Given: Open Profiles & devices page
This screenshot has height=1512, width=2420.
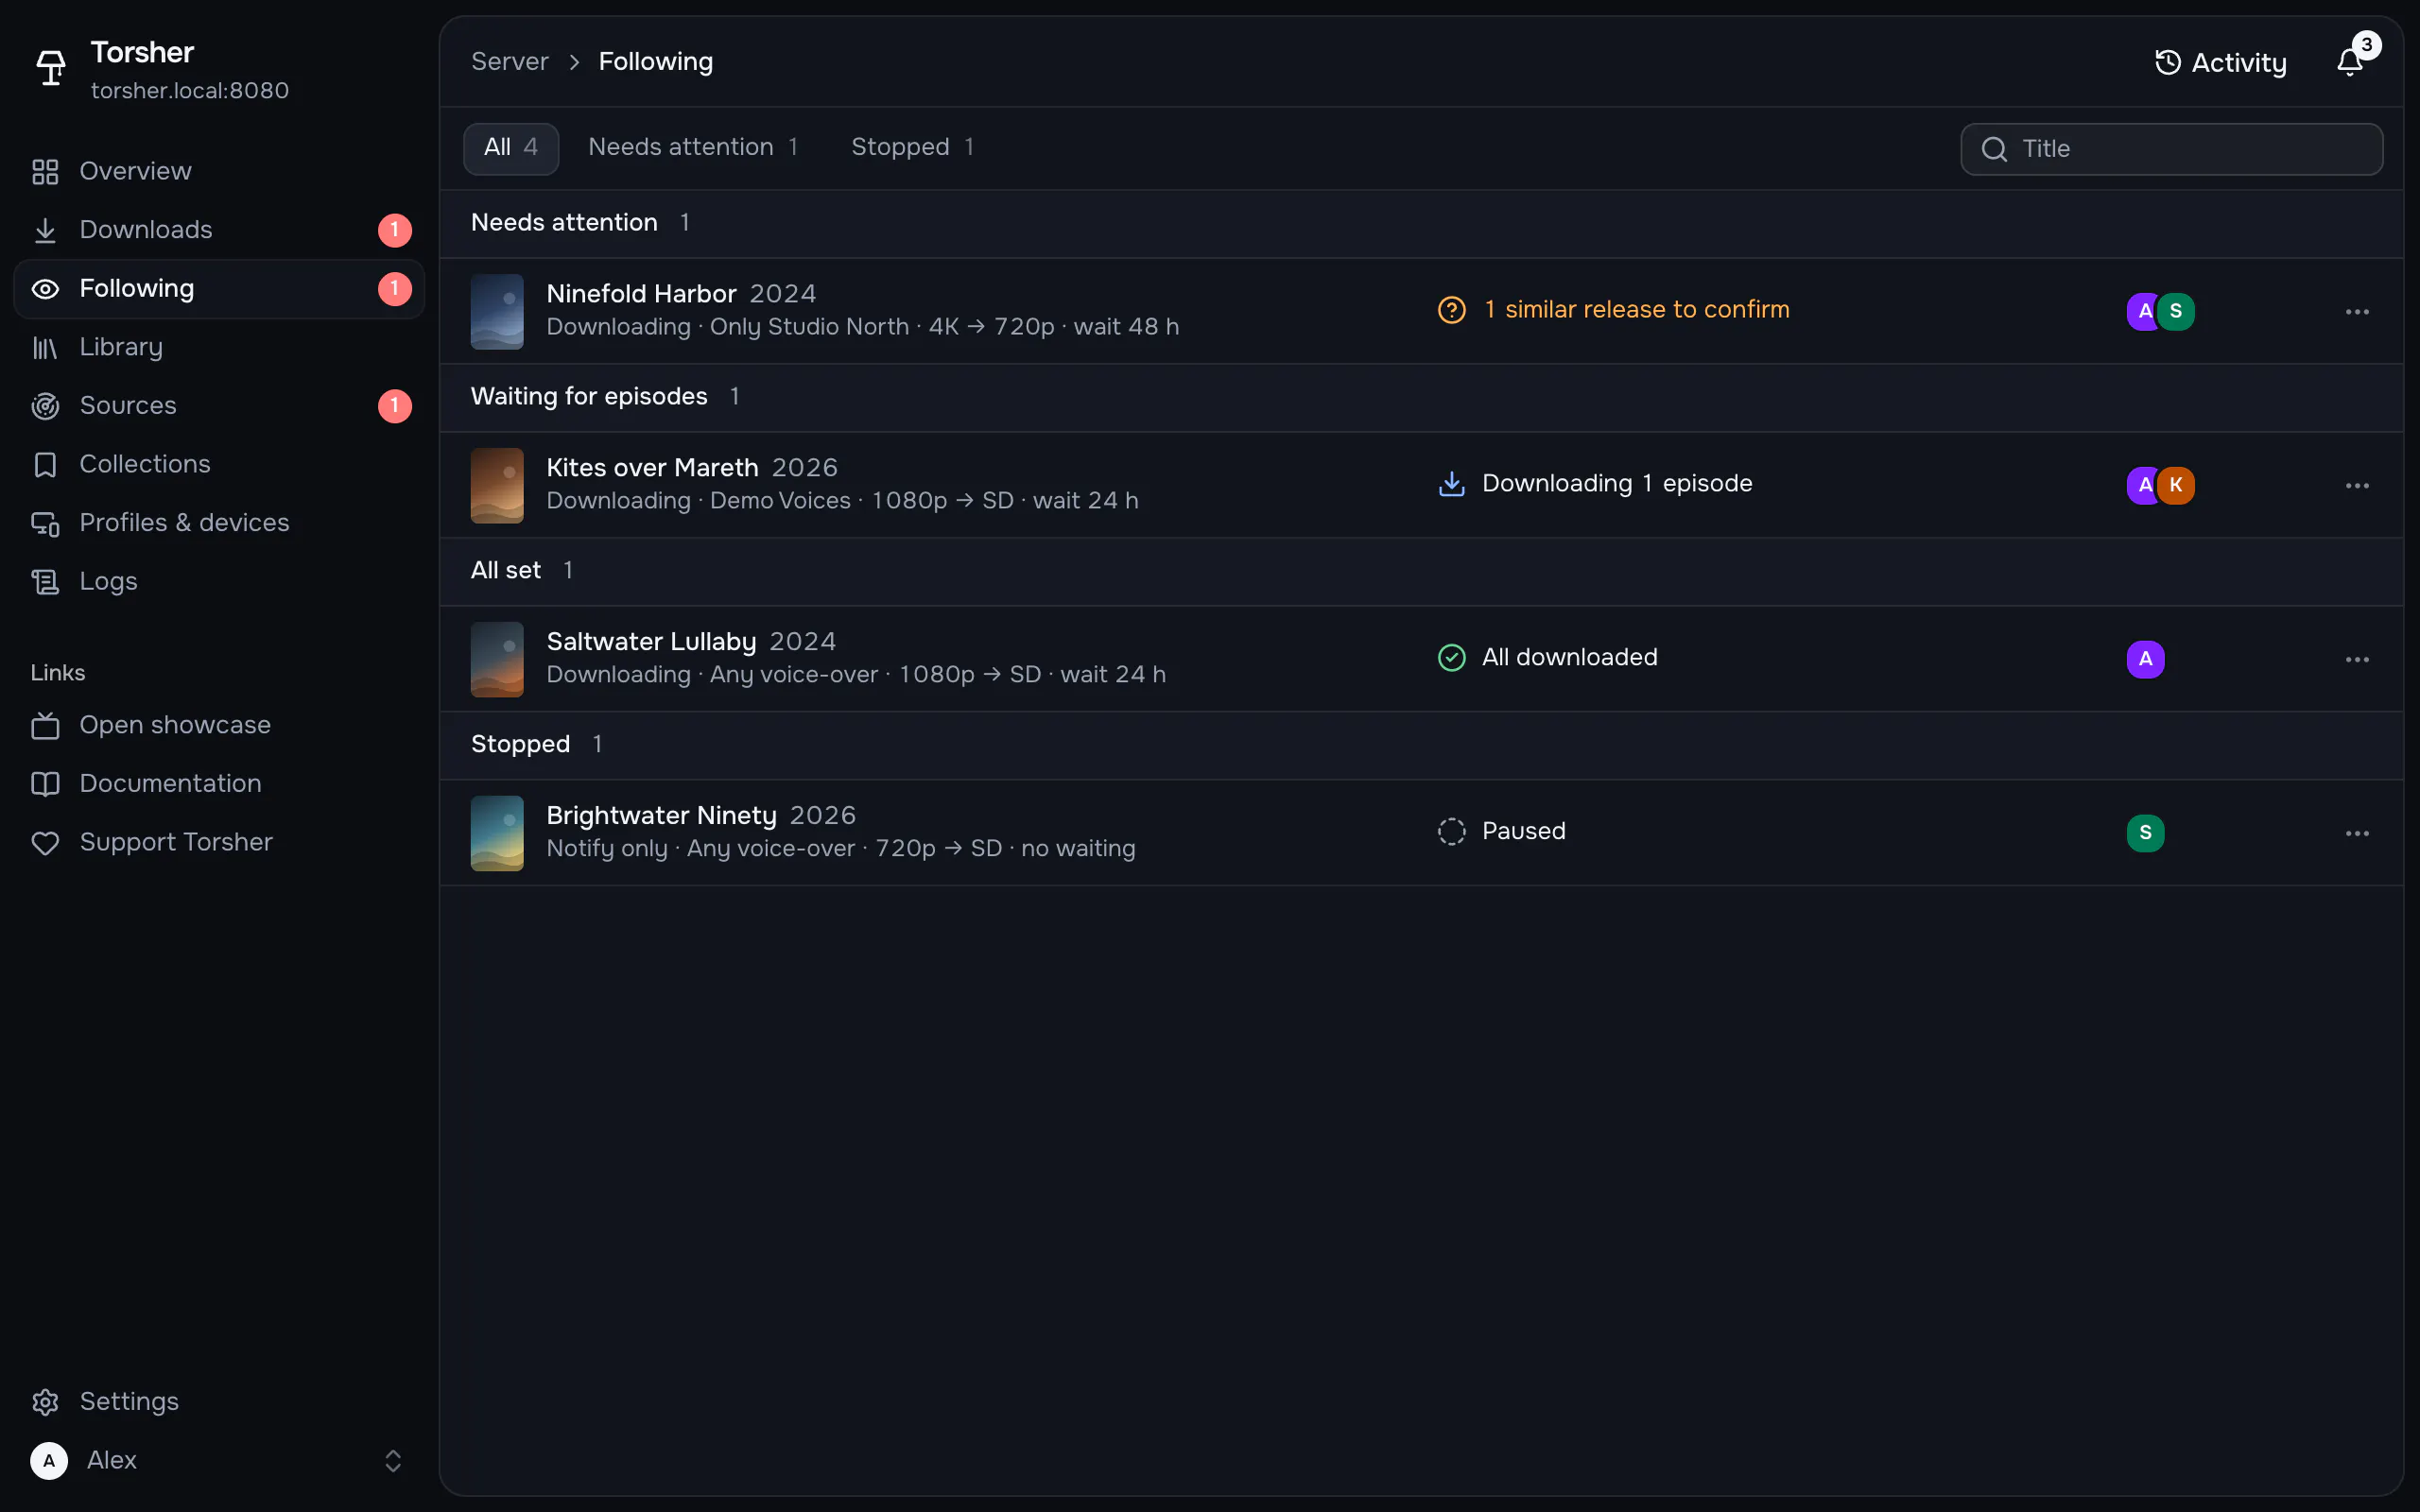Looking at the screenshot, I should 219,523.
